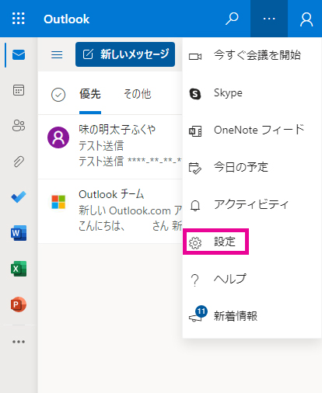Open the account profile icon
The width and height of the screenshot is (322, 393).
pos(306,19)
